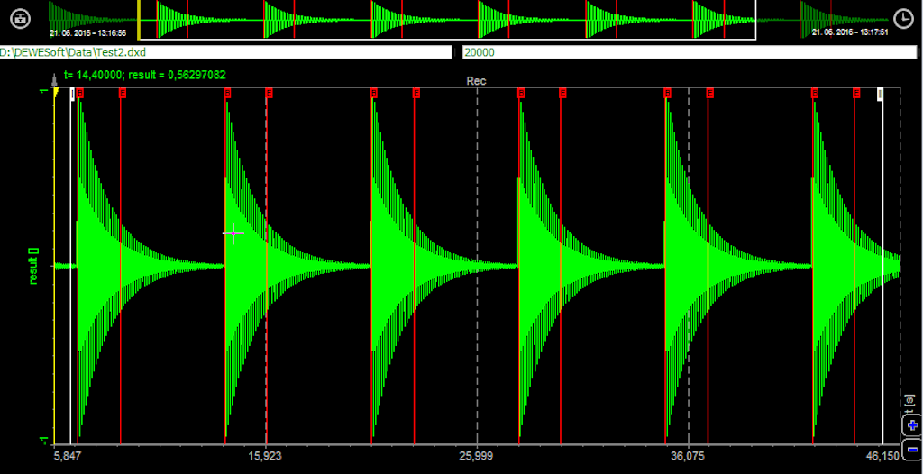Click the x-axis value 25,999
923x474 pixels.
click(478, 455)
